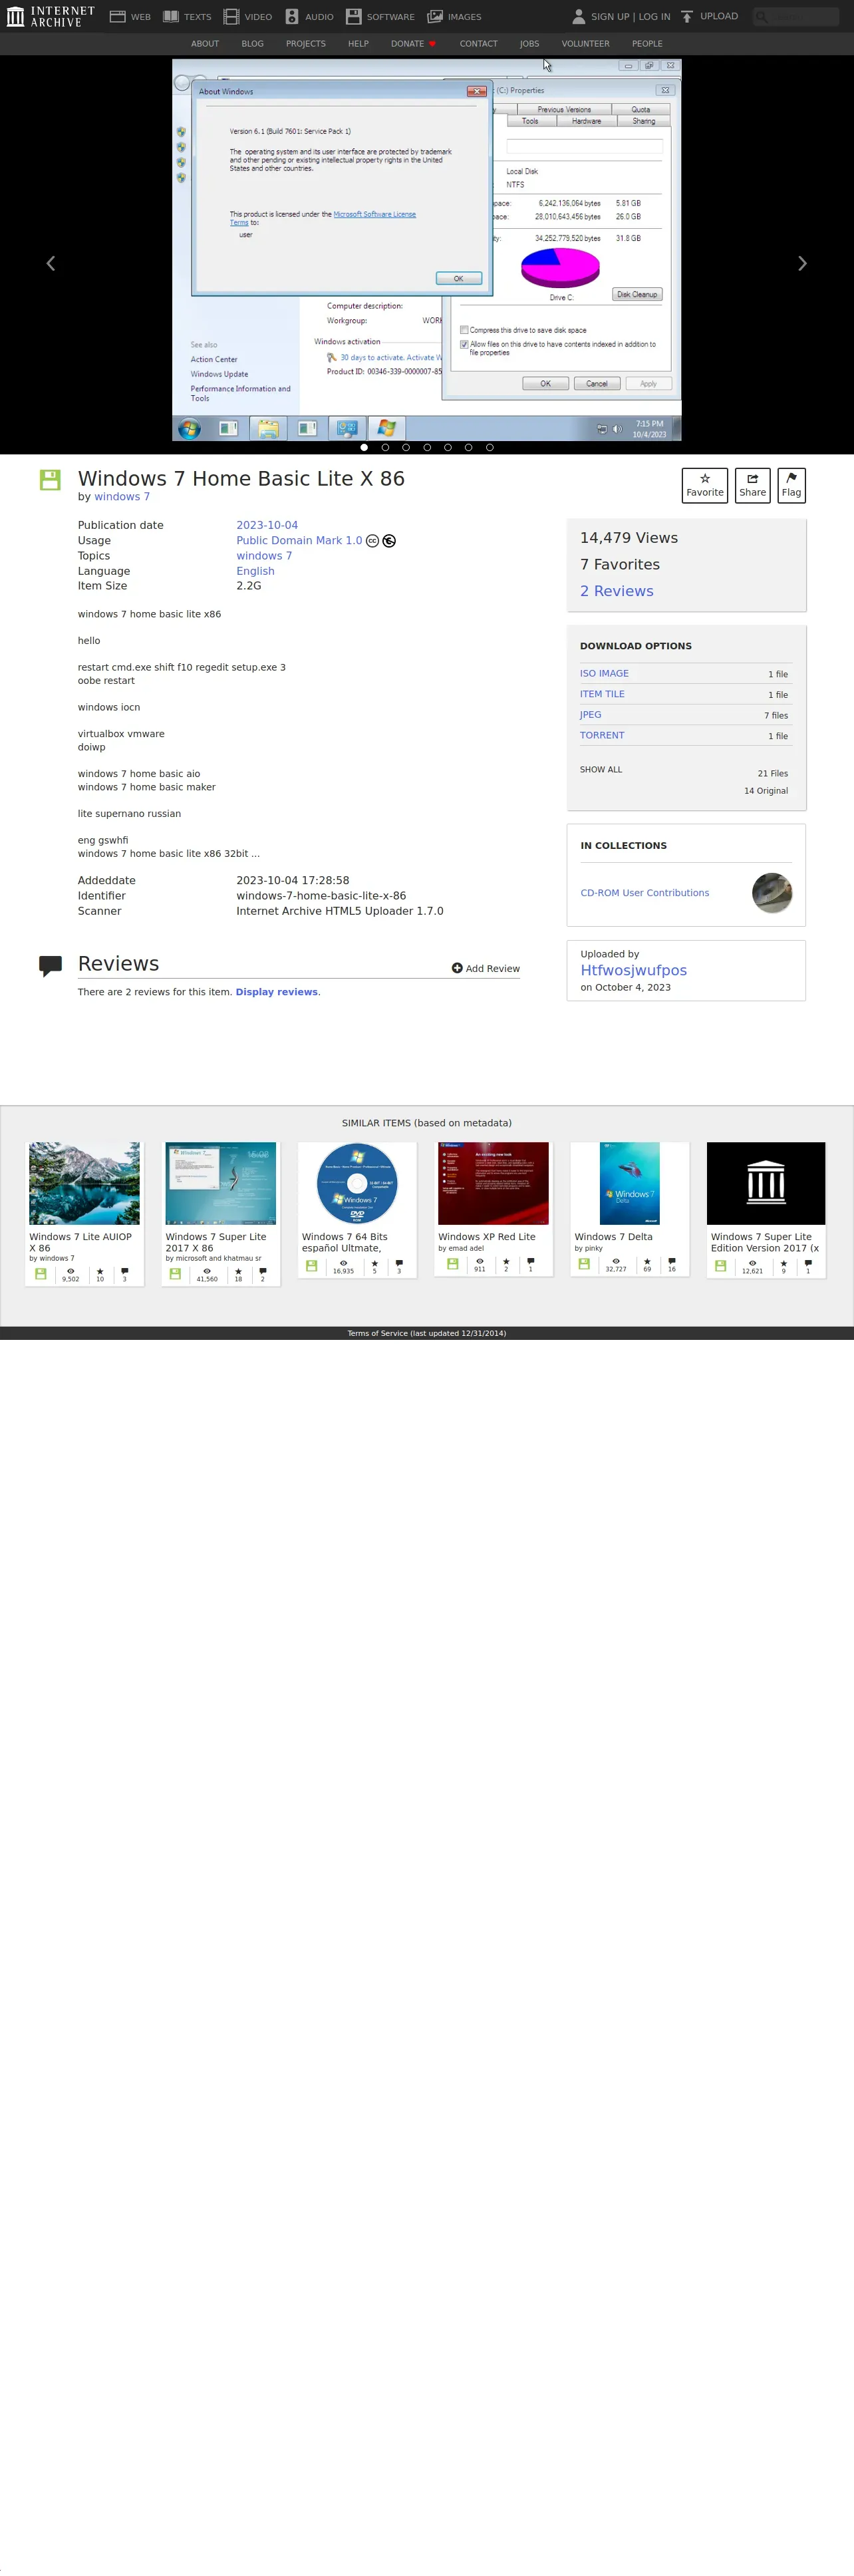Click the search field in header

coord(796,16)
